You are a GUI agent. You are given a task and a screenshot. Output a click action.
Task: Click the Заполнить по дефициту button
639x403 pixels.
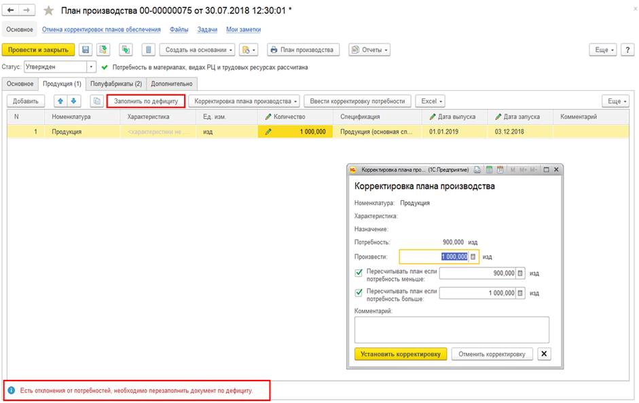[146, 101]
